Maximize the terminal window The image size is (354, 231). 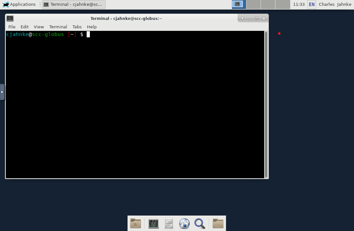(256, 18)
